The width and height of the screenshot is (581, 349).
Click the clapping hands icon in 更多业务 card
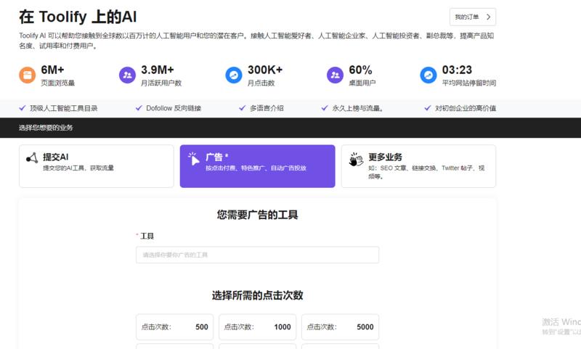[x=356, y=159]
